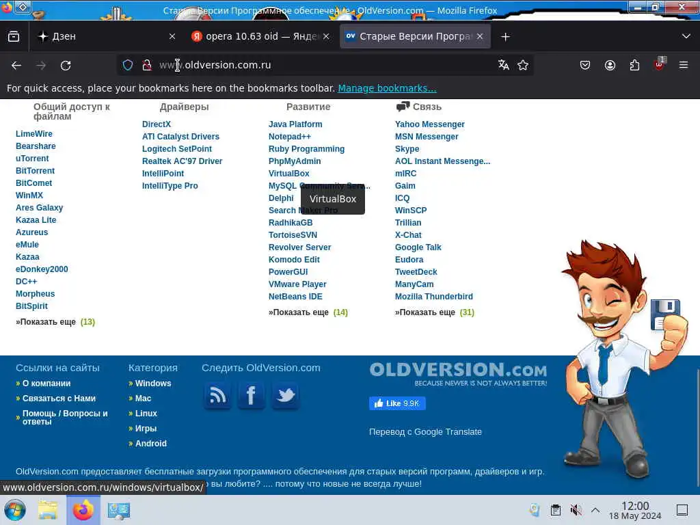
Task: Open the Java Platform link
Action: [x=295, y=124]
